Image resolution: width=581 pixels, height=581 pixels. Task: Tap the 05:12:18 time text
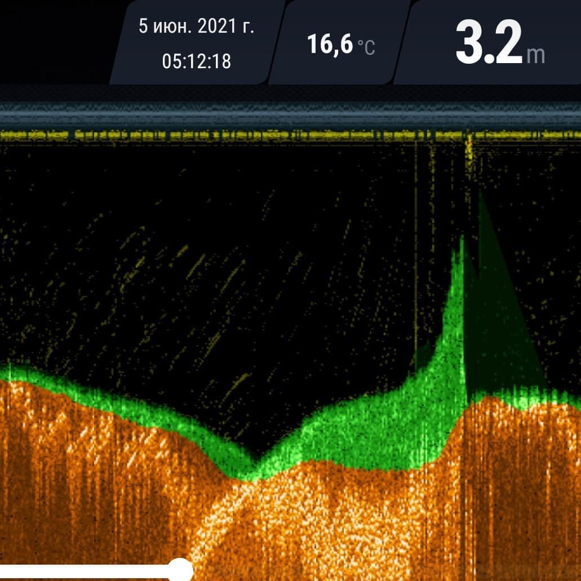pyautogui.click(x=196, y=61)
